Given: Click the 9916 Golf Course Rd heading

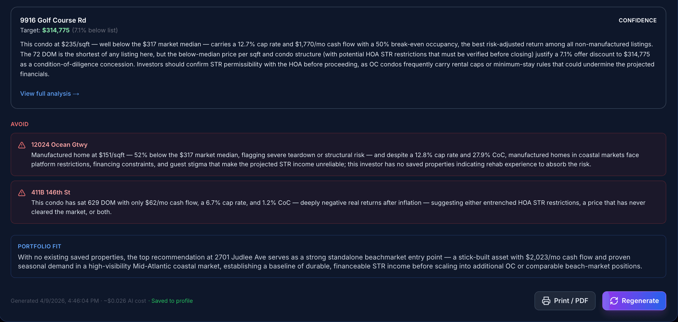Looking at the screenshot, I should click(x=53, y=20).
